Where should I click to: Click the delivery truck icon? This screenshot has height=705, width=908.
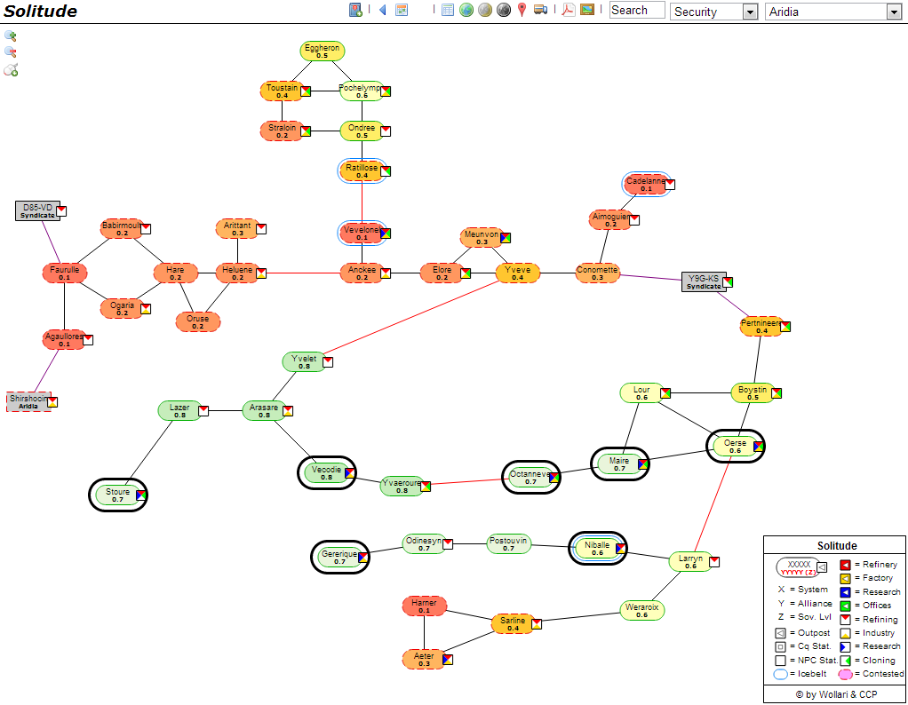coord(540,11)
